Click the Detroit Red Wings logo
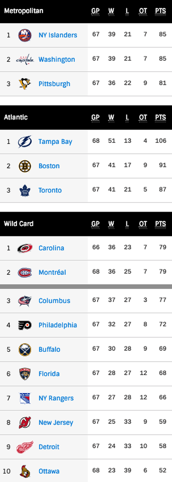This screenshot has width=172, height=482. coord(25,447)
